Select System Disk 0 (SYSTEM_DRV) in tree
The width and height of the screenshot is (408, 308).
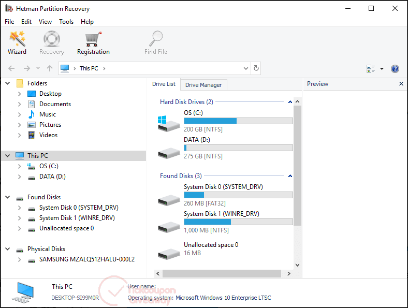pyautogui.click(x=79, y=208)
